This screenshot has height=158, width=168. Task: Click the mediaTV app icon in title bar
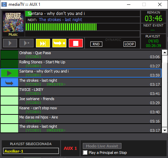(4, 4)
